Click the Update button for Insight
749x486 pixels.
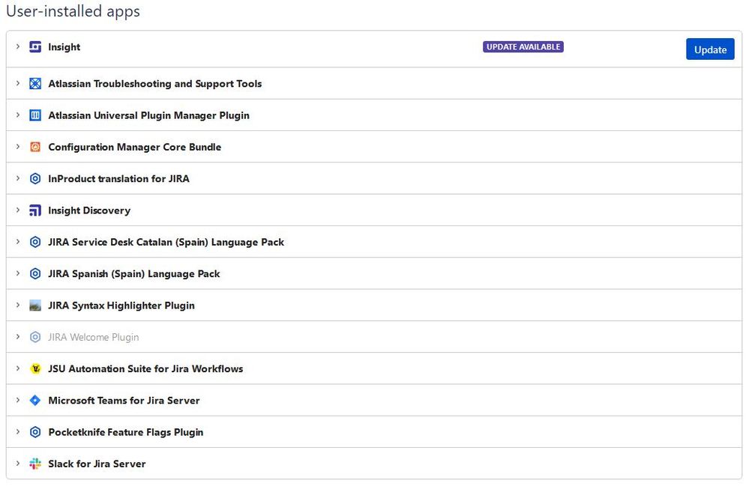point(710,49)
